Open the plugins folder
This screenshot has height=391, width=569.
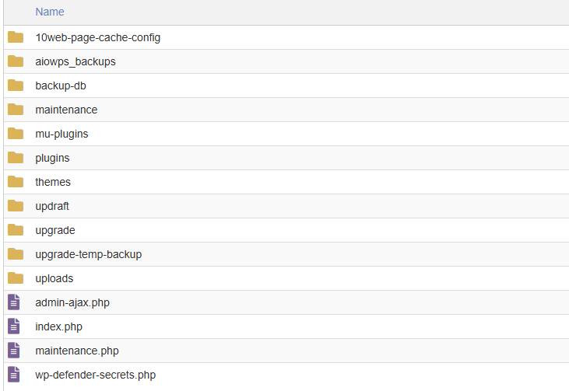coord(52,158)
